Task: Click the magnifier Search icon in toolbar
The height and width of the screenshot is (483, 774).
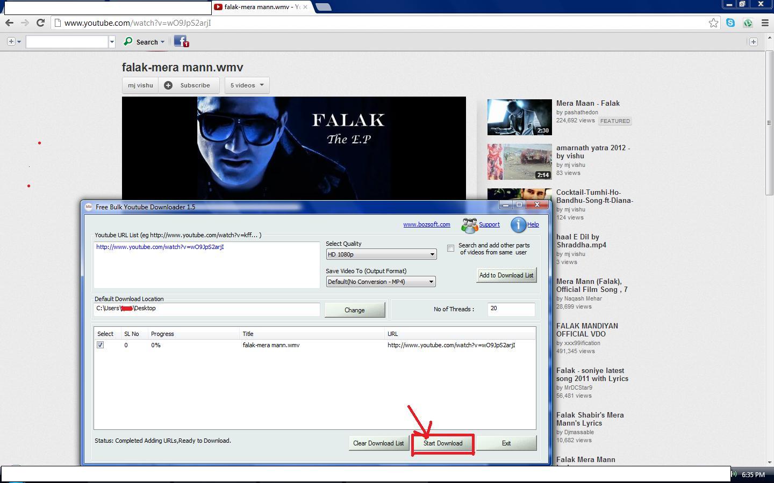Action: click(x=128, y=41)
